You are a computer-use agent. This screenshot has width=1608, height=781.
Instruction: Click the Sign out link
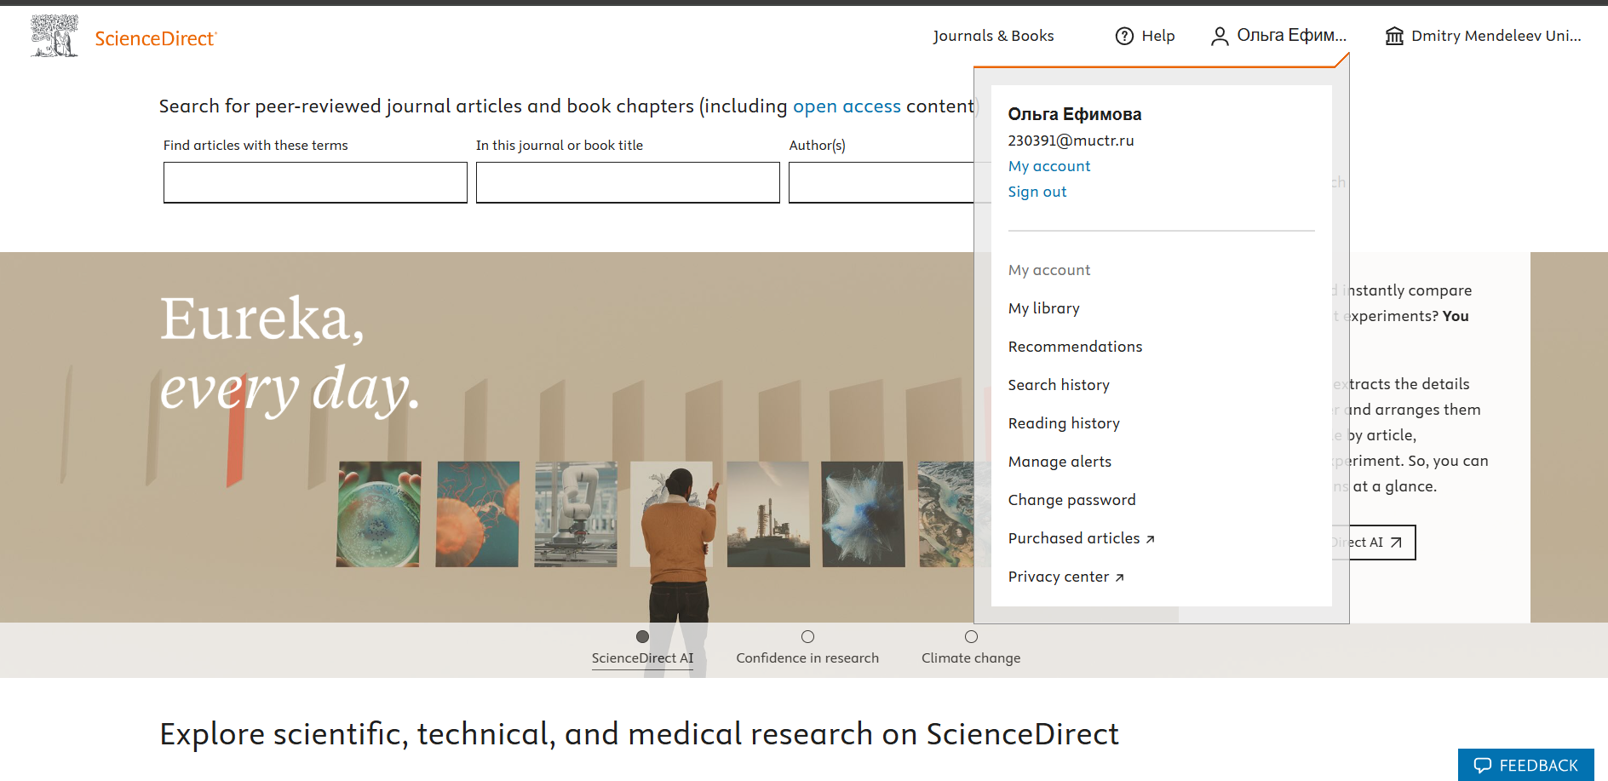(x=1037, y=192)
